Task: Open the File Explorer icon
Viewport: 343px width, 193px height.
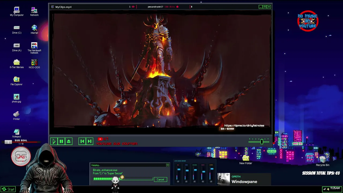Action: 16,81
